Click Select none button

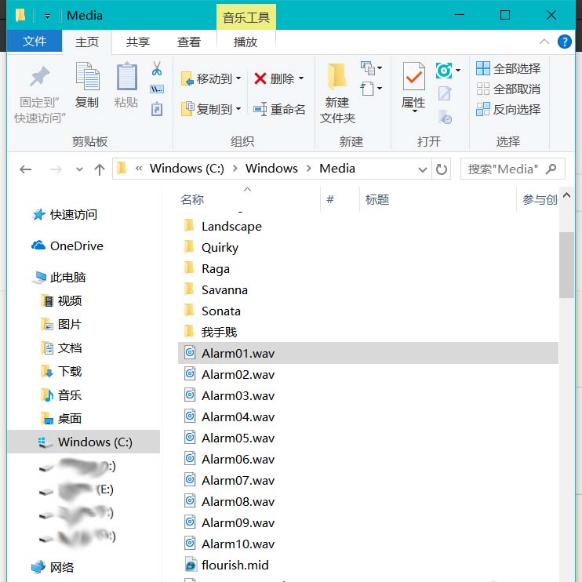(x=507, y=89)
